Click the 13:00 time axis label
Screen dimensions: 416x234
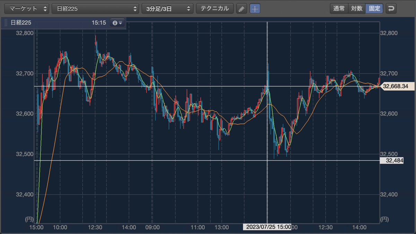coord(222,227)
